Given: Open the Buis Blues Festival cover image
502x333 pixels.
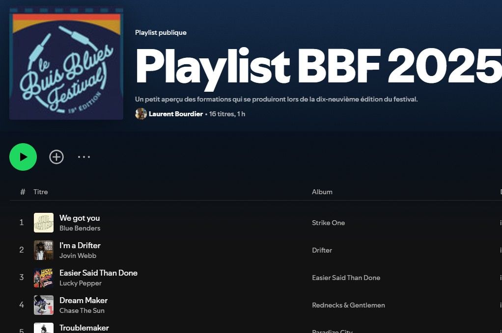Looking at the screenshot, I should tap(66, 64).
